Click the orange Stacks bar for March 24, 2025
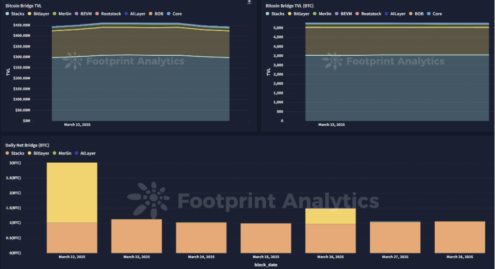The height and width of the screenshot is (269, 495). pos(201,237)
